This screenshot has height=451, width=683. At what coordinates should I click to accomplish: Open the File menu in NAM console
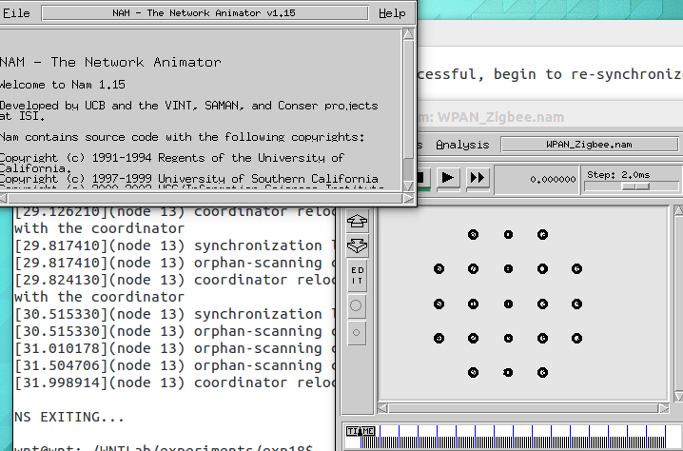click(16, 13)
